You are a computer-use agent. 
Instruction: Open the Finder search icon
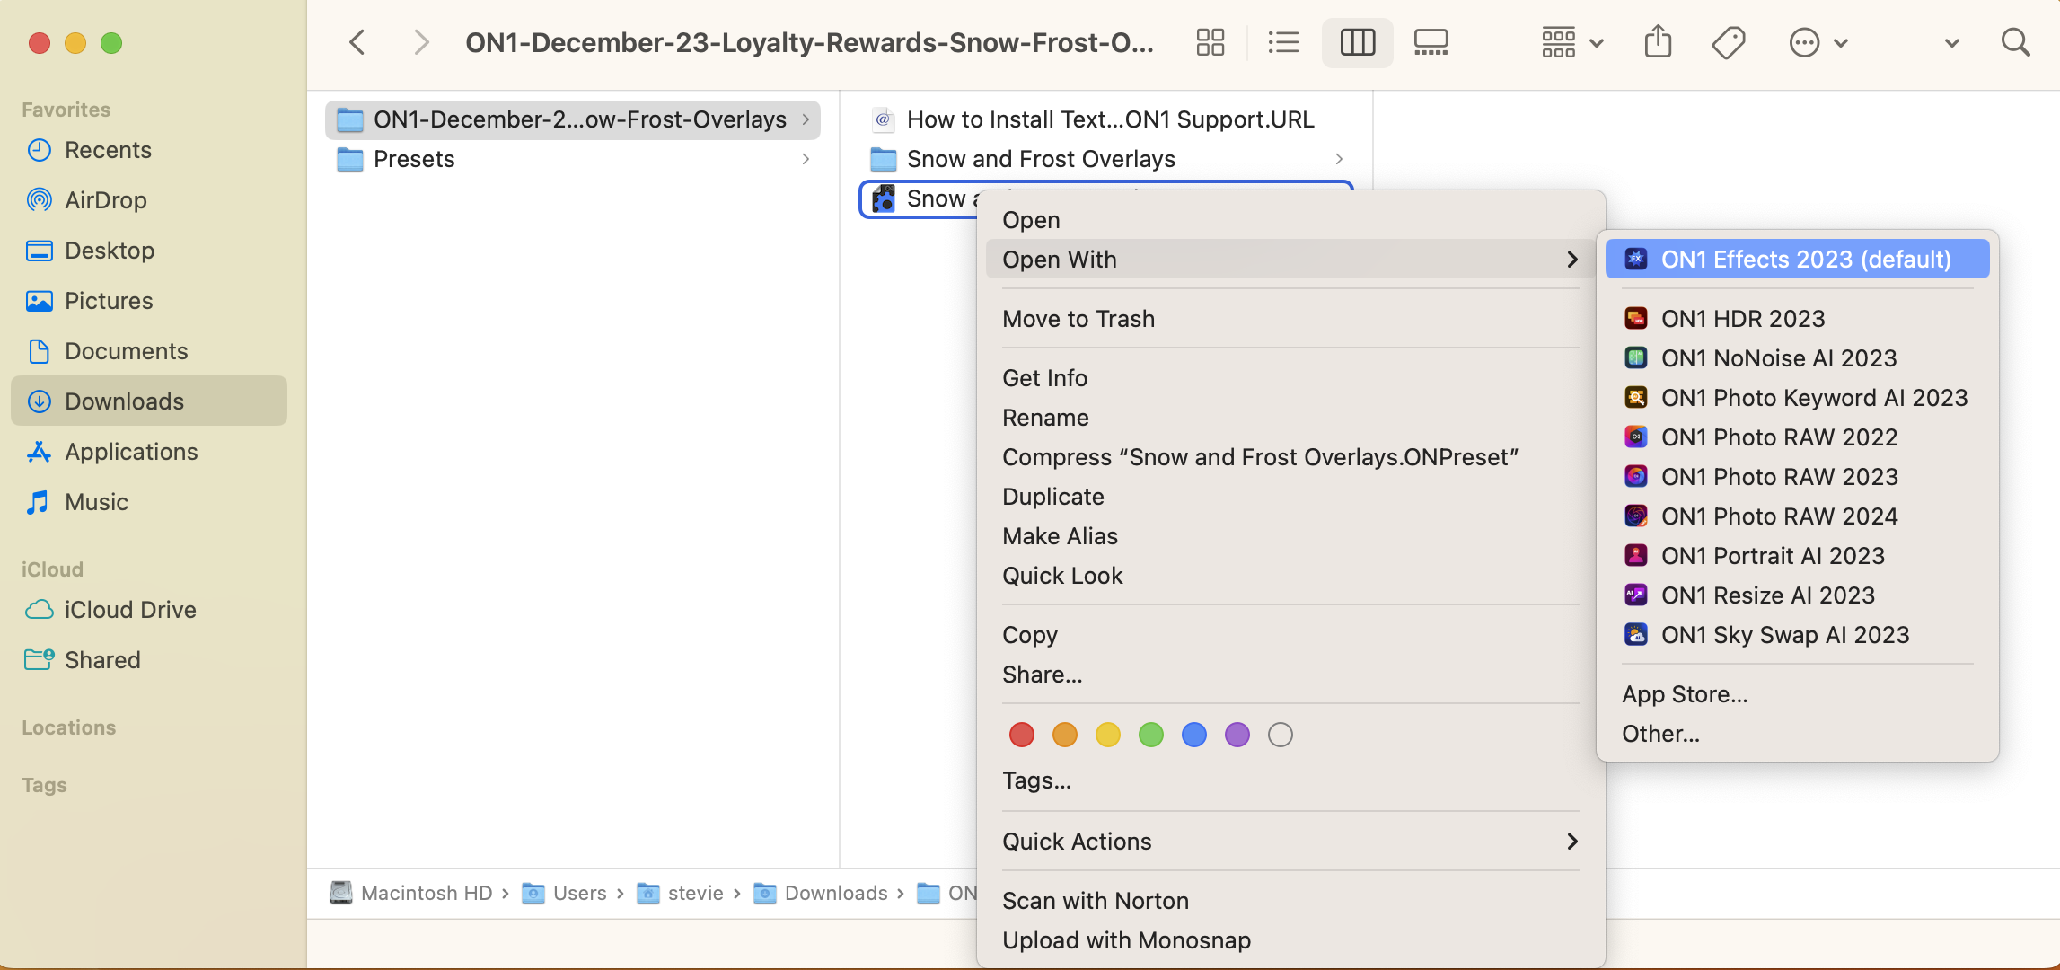(x=2015, y=42)
